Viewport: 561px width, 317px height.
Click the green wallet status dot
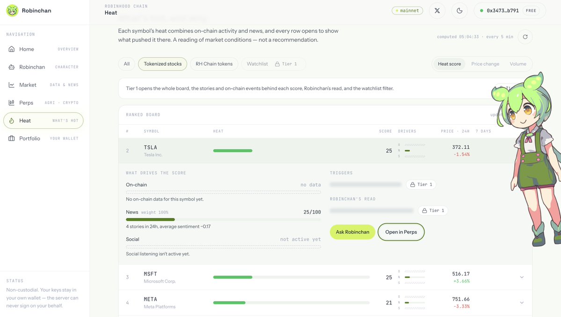[x=481, y=11]
